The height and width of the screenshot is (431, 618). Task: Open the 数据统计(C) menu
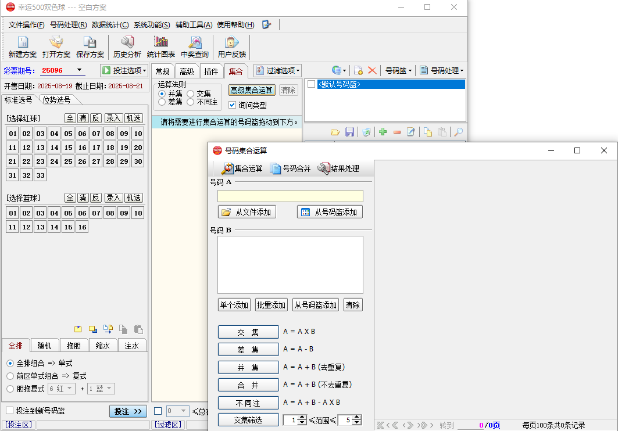[x=110, y=24]
